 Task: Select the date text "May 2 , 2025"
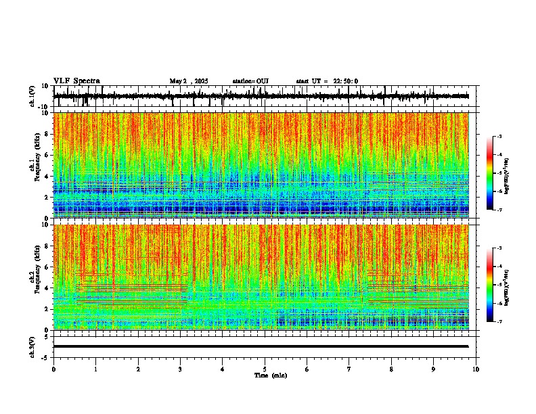pyautogui.click(x=189, y=81)
